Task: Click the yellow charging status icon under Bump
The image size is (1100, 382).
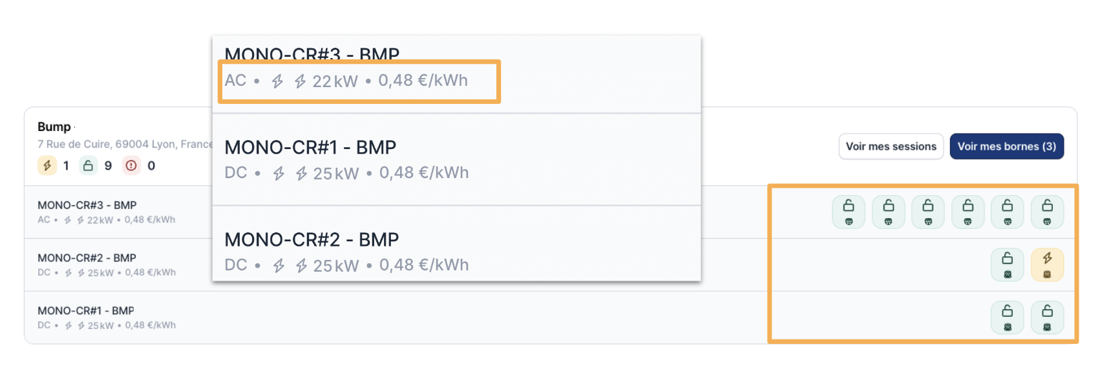Action: [47, 166]
